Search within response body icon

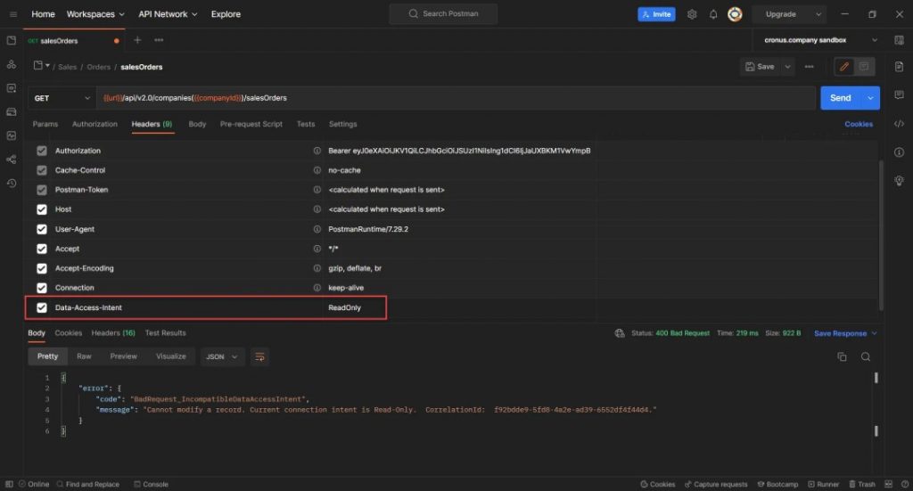866,356
